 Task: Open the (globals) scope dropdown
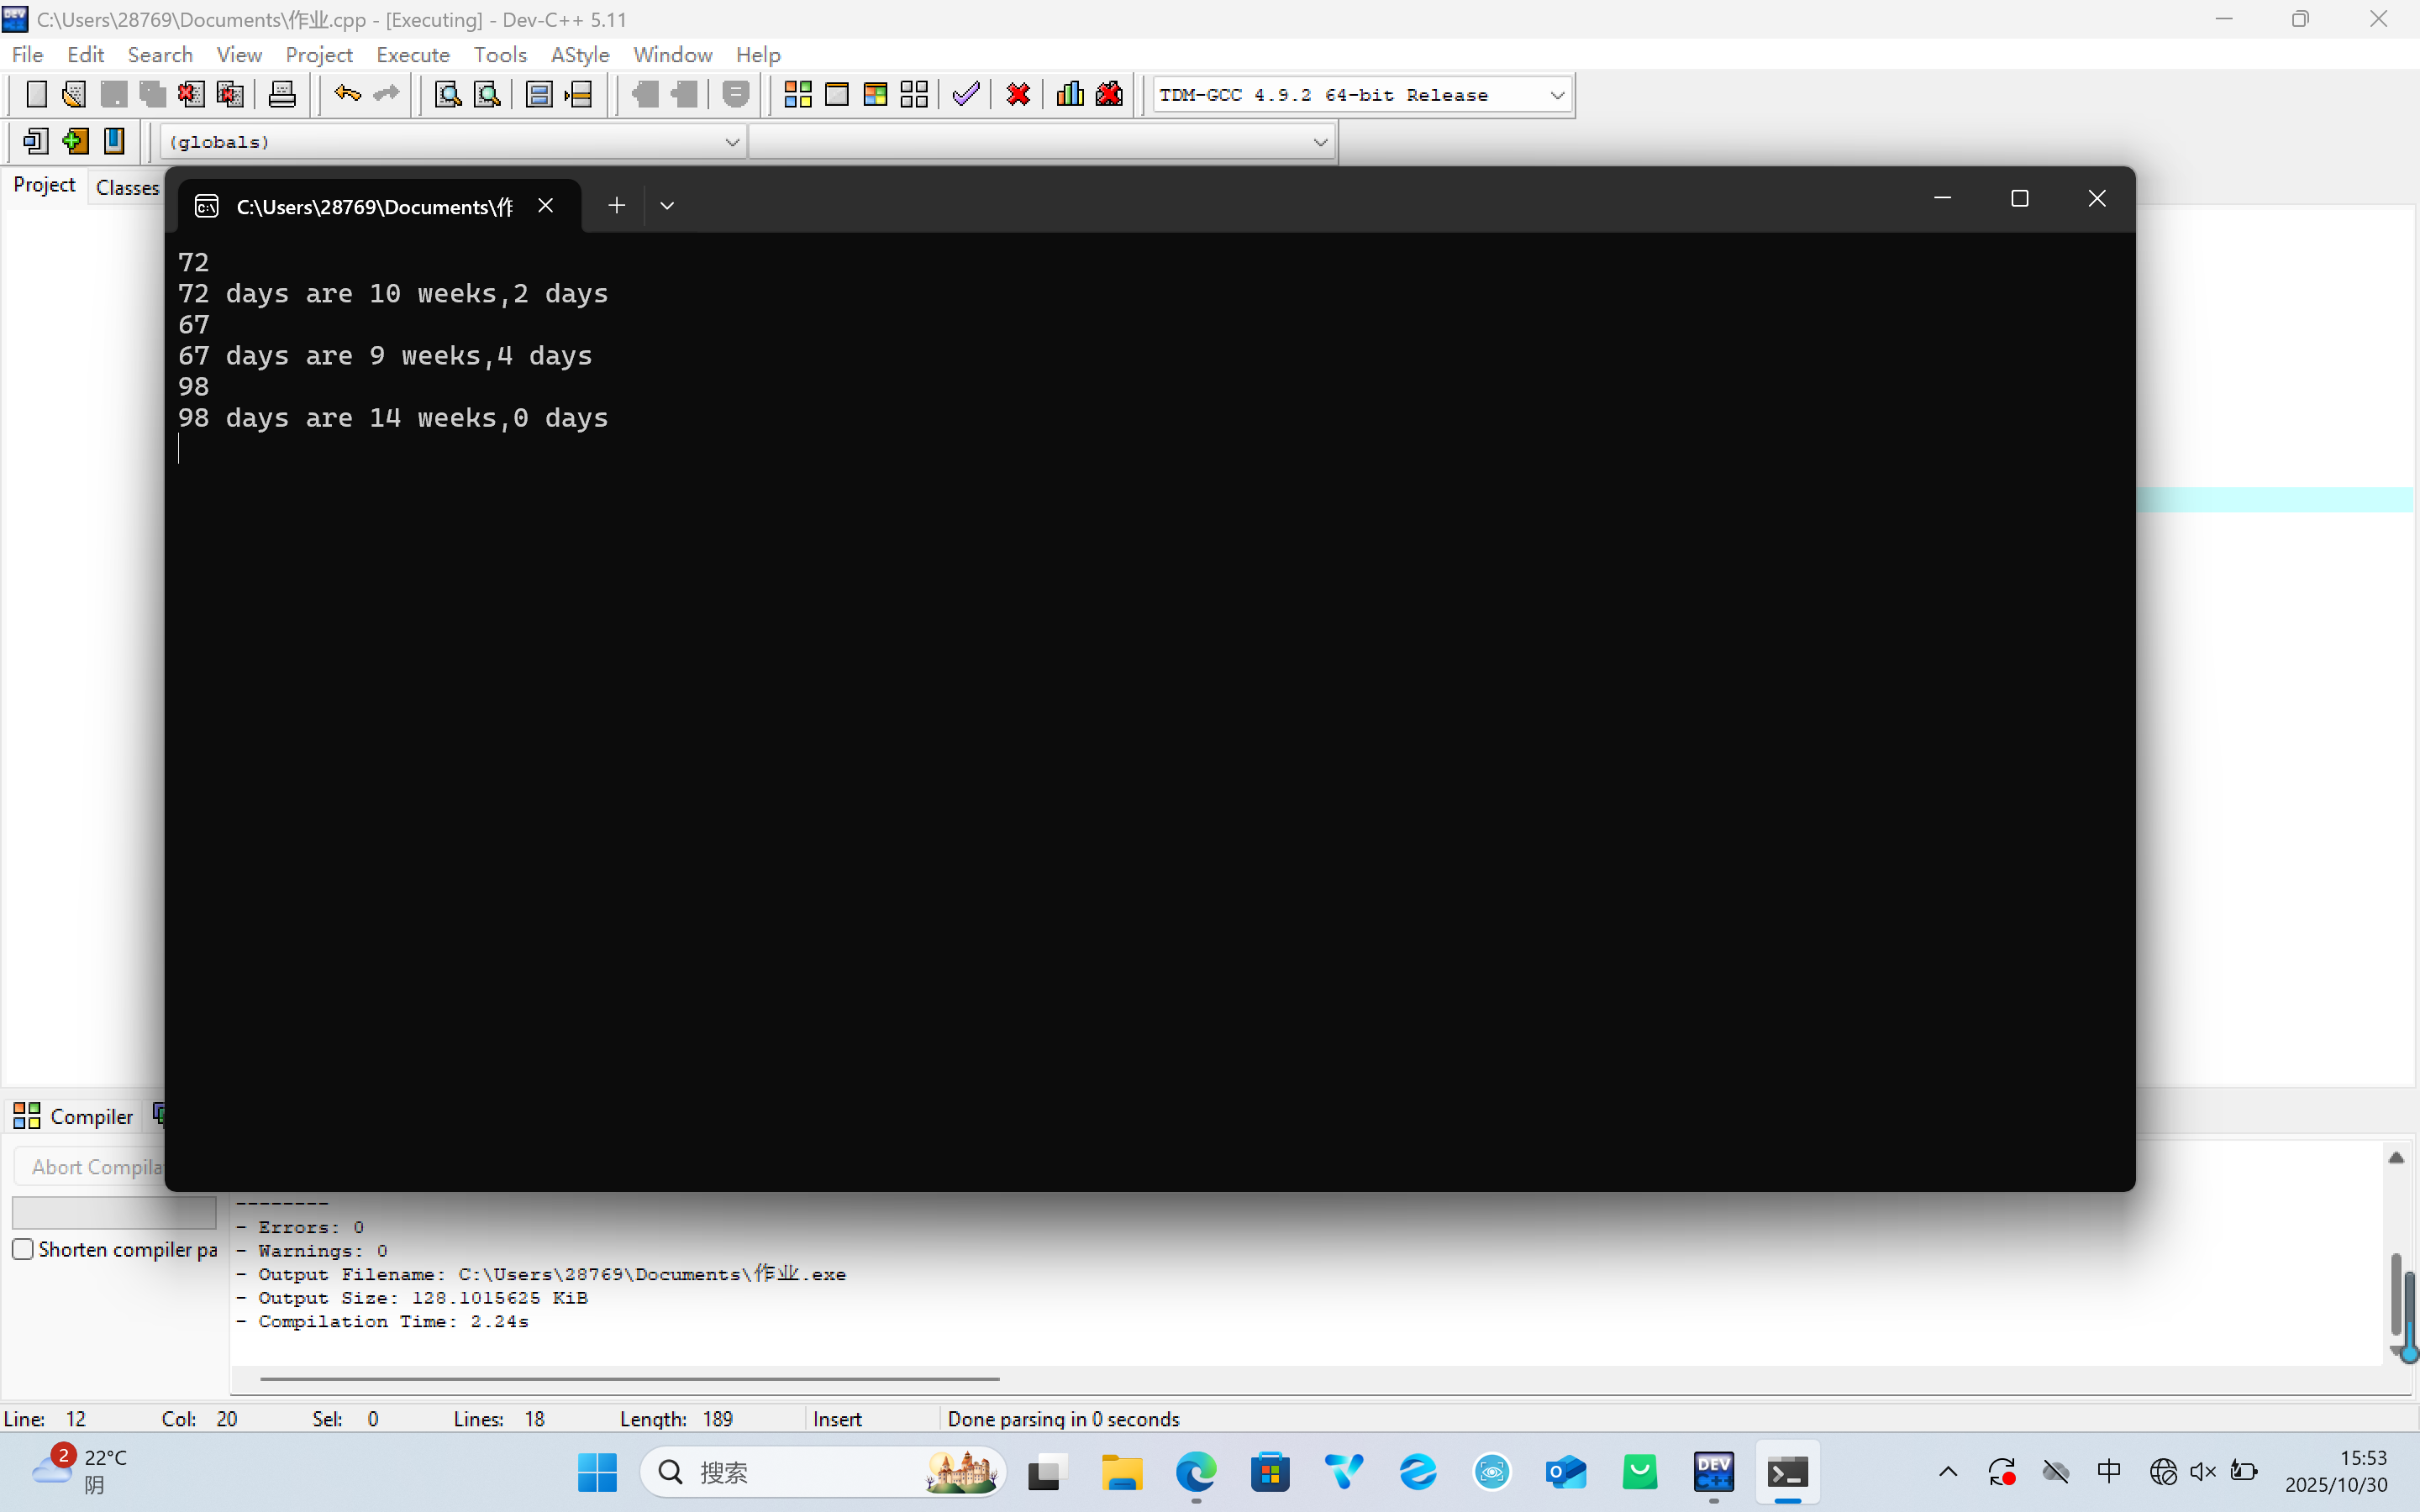[x=731, y=142]
